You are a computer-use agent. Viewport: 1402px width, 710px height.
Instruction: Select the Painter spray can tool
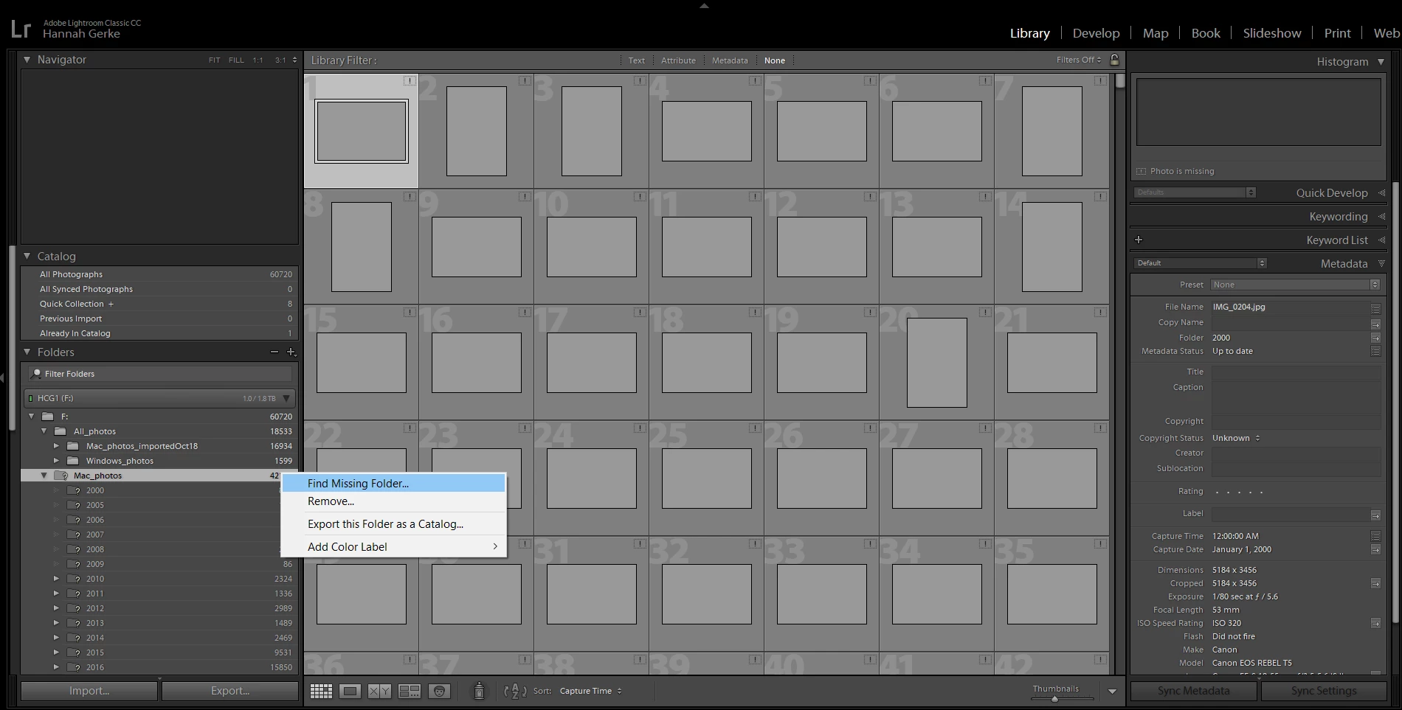click(479, 691)
